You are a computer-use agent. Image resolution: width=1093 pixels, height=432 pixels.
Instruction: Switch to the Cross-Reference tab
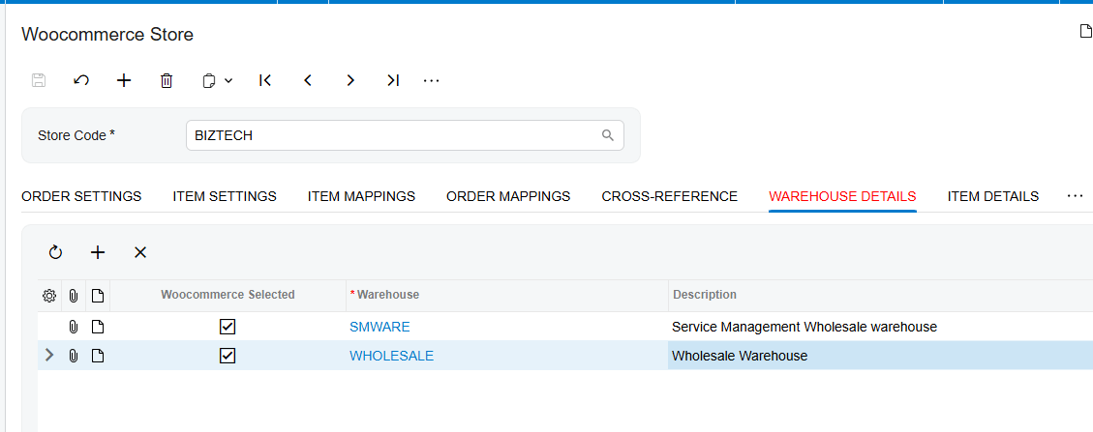tap(669, 196)
